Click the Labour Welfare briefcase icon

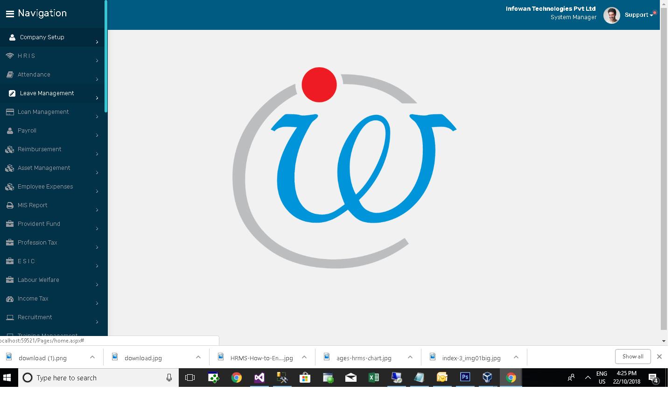coord(10,280)
